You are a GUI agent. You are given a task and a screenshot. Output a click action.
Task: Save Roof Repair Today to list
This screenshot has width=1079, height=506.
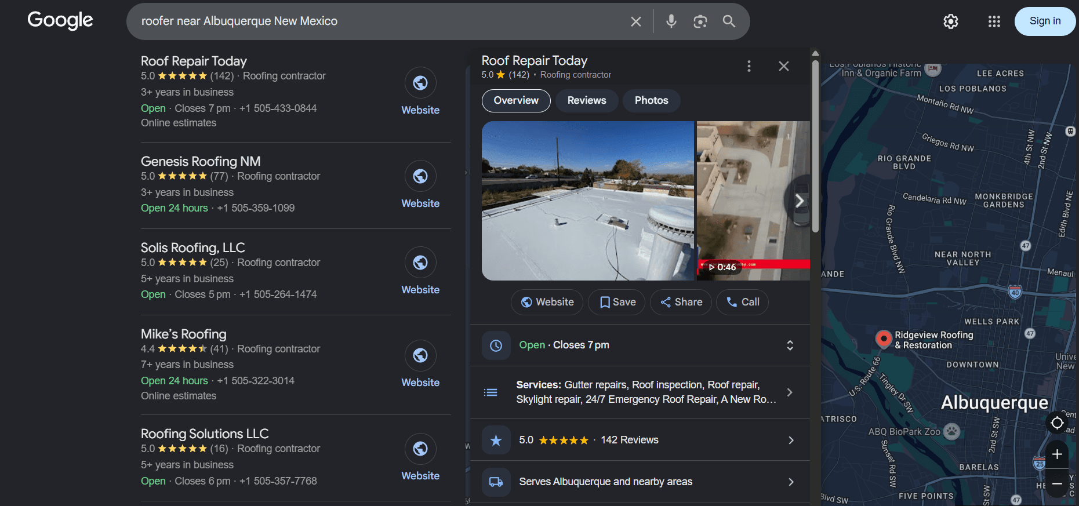click(617, 302)
